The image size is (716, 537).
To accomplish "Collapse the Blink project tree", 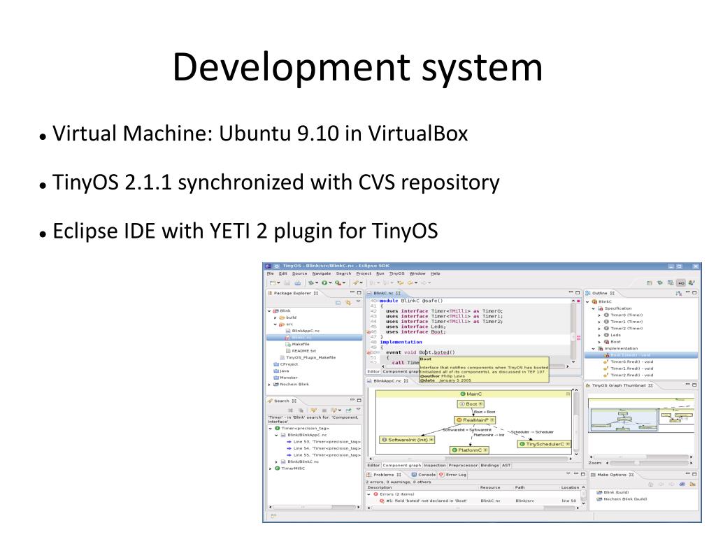I will pyautogui.click(x=269, y=311).
